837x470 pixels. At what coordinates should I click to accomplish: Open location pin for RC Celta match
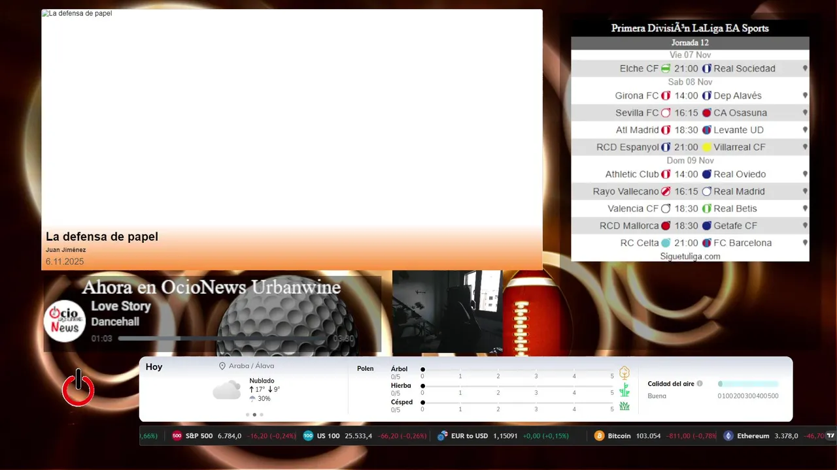[805, 243]
